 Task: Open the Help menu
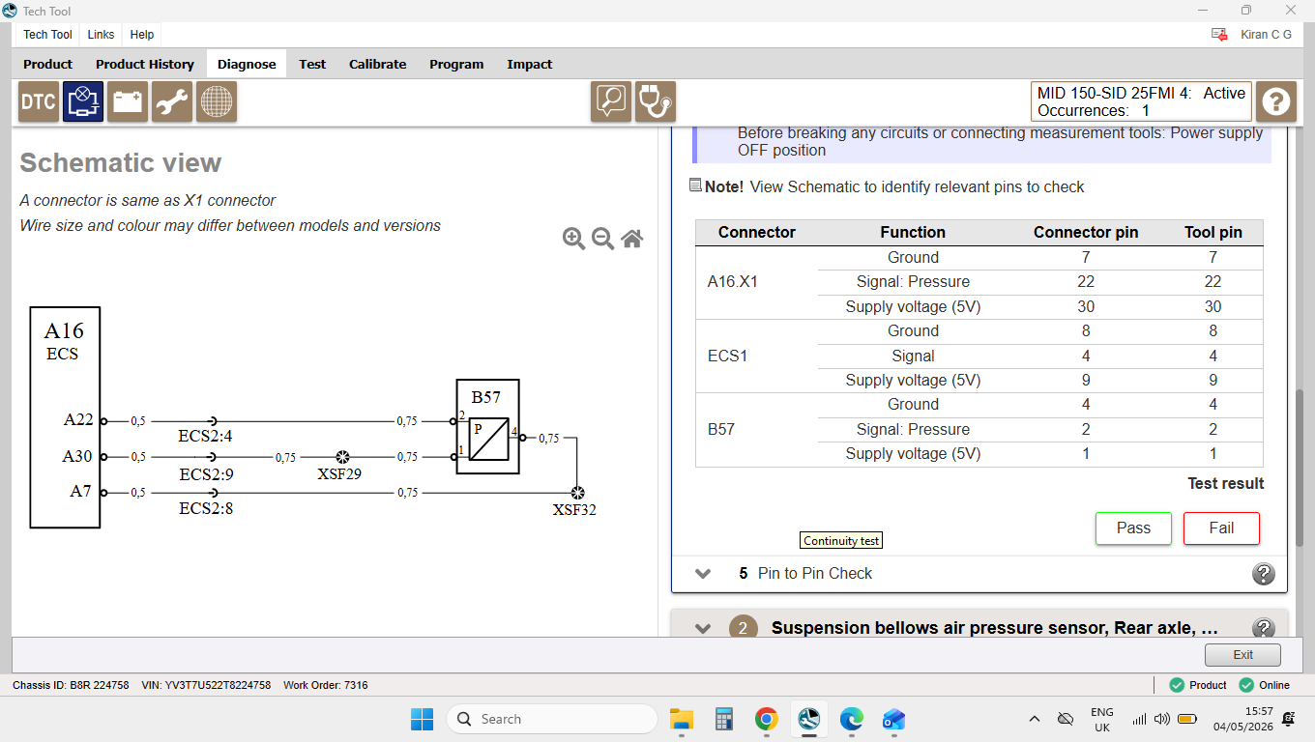(x=142, y=35)
